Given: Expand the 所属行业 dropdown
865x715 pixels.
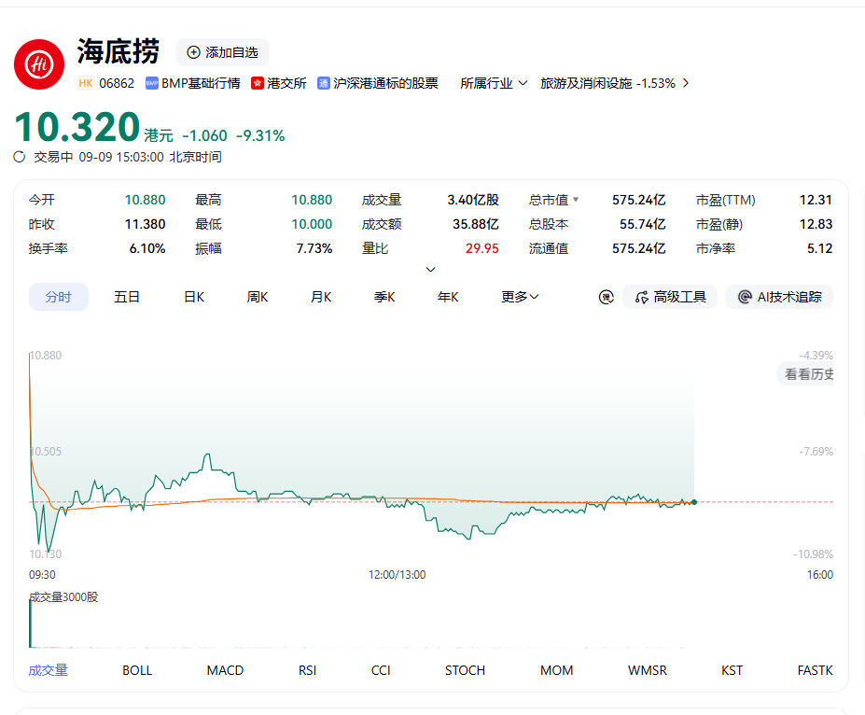Looking at the screenshot, I should 494,83.
